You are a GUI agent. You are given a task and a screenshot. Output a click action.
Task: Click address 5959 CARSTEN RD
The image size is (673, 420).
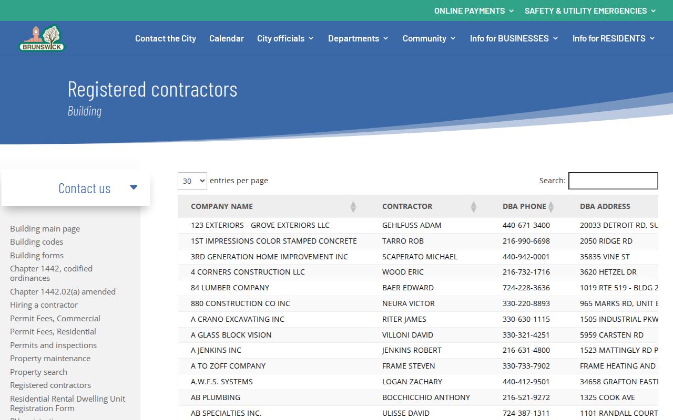[x=611, y=335]
